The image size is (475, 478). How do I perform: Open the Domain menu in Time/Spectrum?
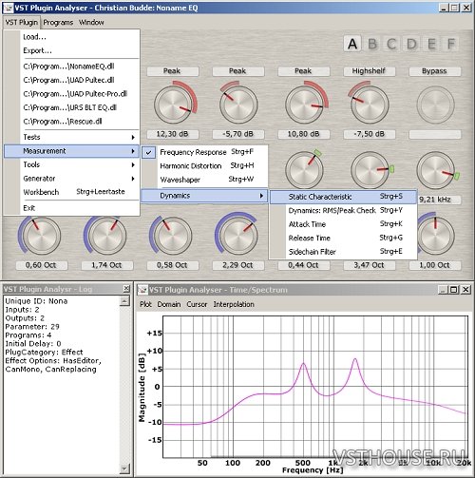(169, 304)
